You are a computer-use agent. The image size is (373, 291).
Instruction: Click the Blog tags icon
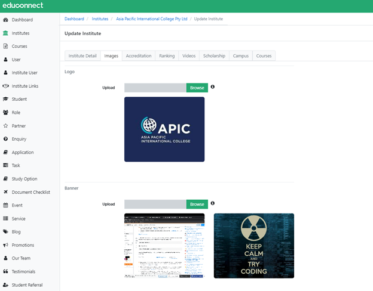click(5, 231)
